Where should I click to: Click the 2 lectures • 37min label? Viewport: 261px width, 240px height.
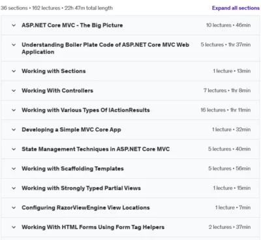(230, 227)
